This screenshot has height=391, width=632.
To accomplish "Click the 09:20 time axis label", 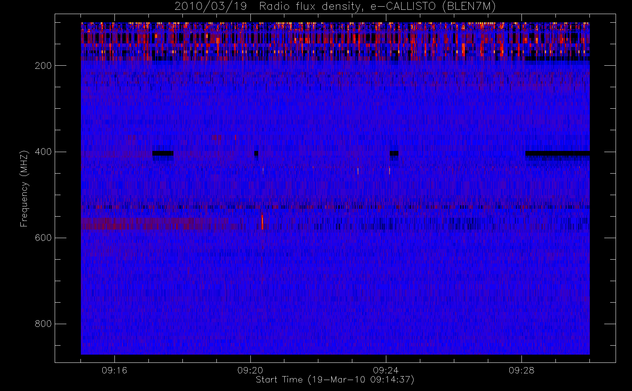I will [x=250, y=370].
